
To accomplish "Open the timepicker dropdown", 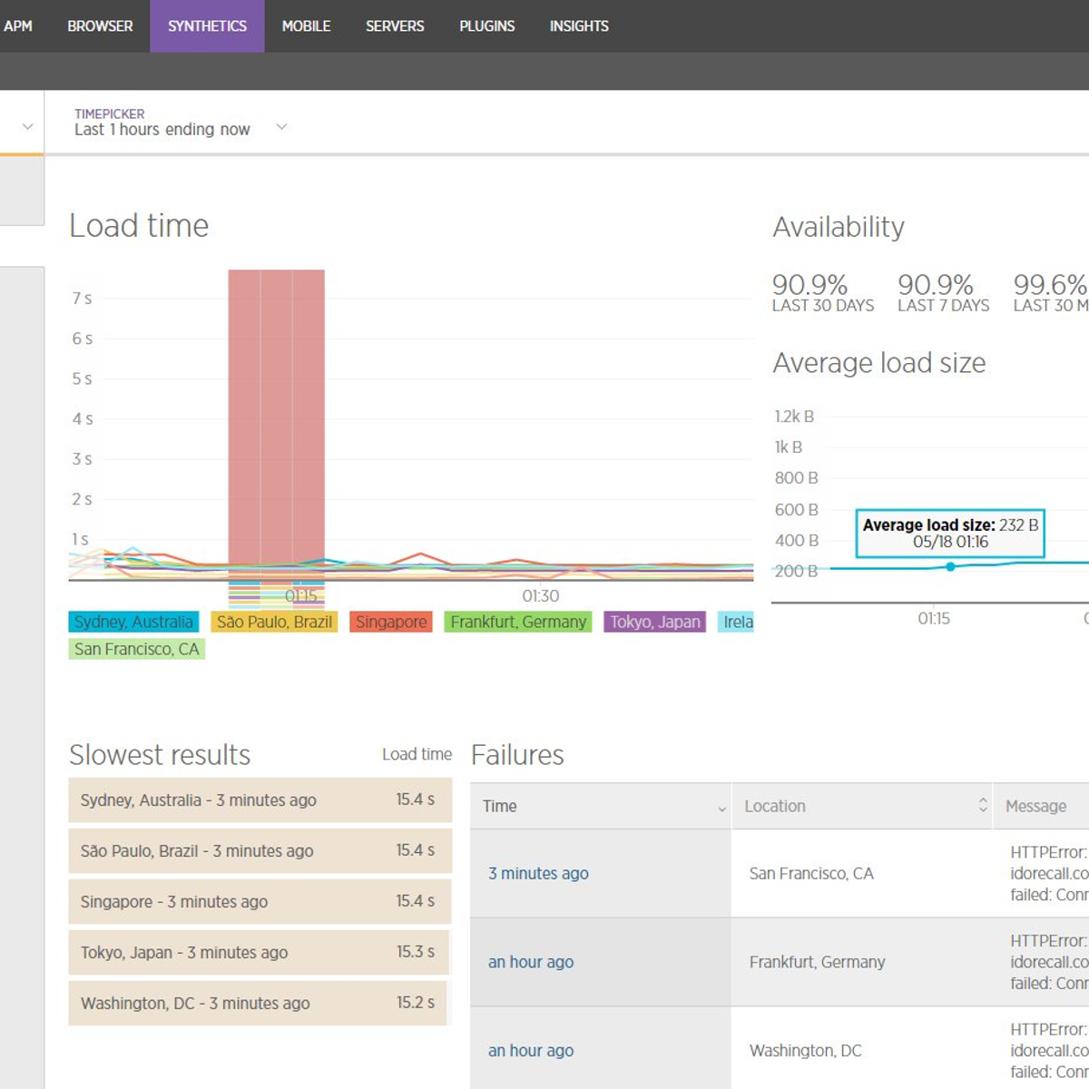I will tap(281, 126).
